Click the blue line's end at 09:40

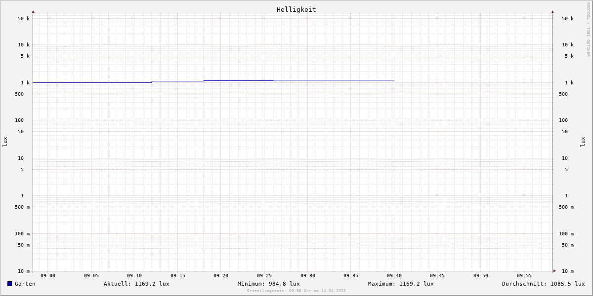pyautogui.click(x=394, y=80)
